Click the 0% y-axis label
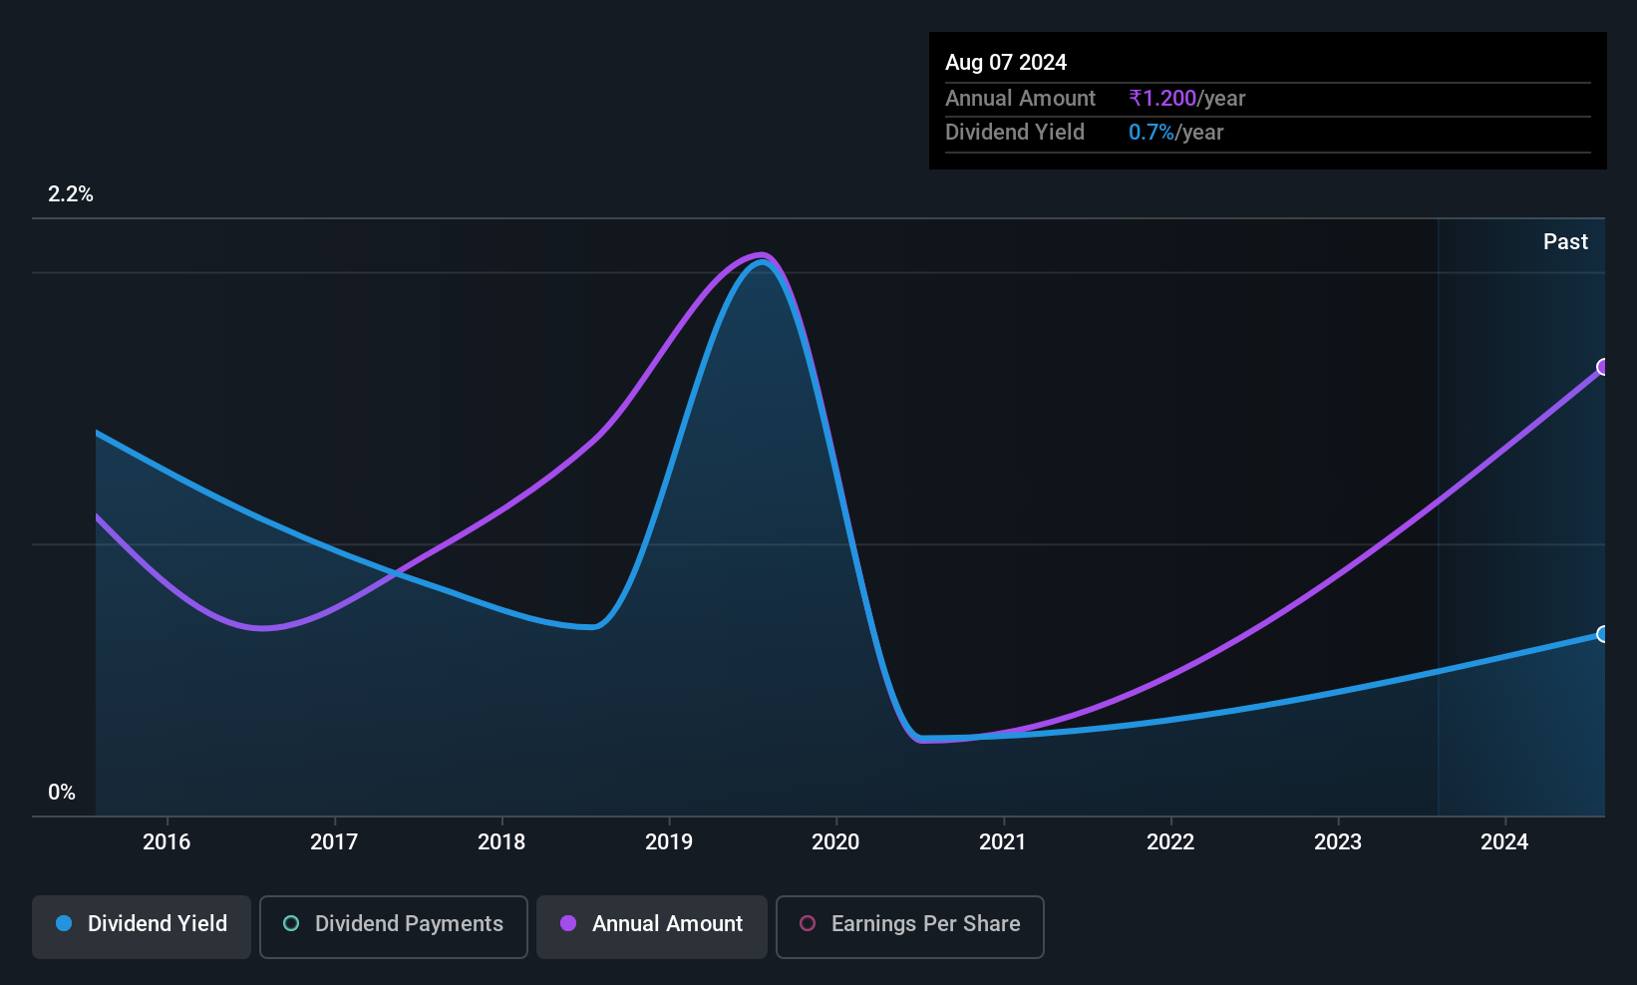Image resolution: width=1637 pixels, height=985 pixels. coord(62,793)
